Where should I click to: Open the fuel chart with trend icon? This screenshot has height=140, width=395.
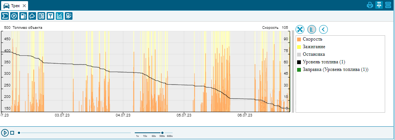coord(69,16)
